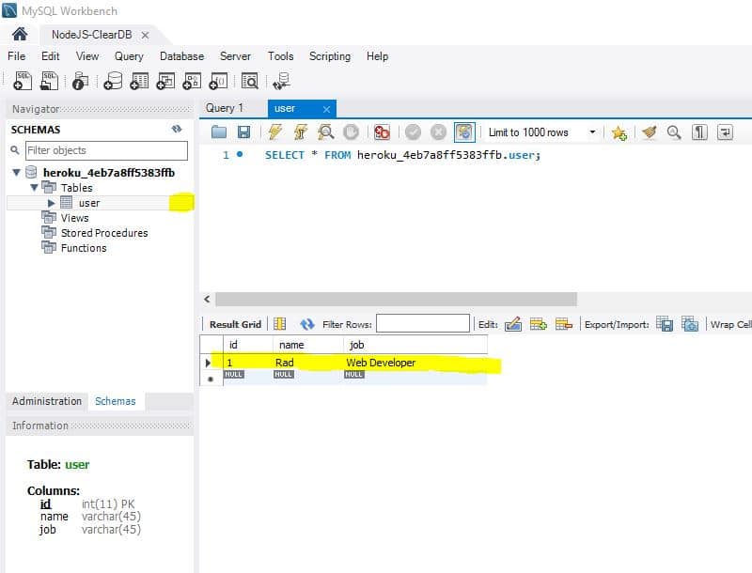The image size is (752, 573).
Task: Create a new stored procedure icon
Action: click(192, 81)
